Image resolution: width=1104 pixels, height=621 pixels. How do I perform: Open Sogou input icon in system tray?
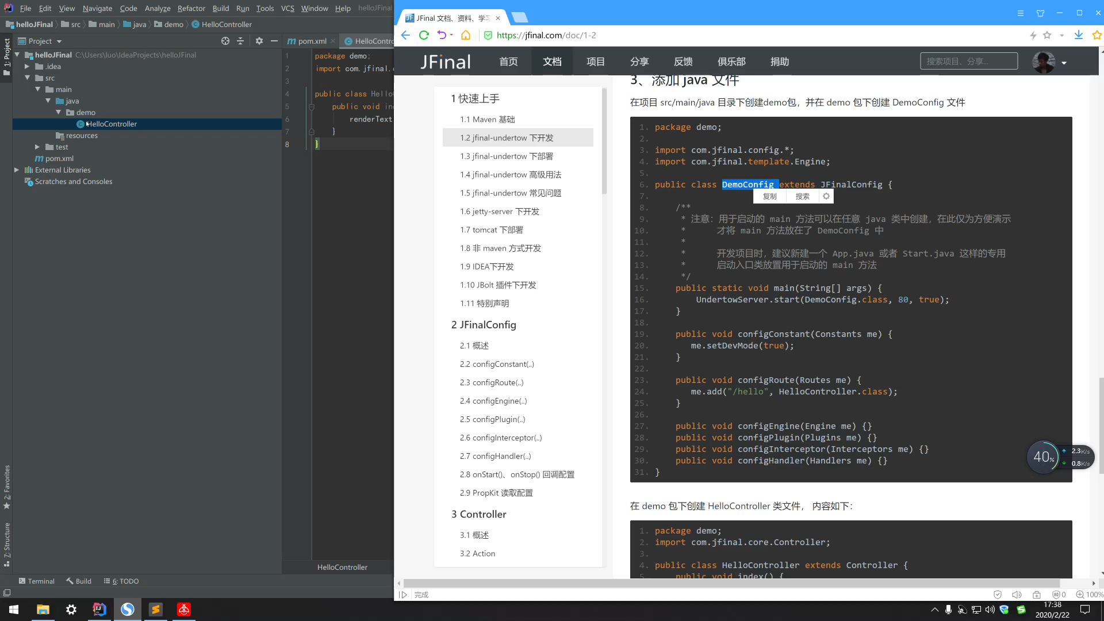1021,609
